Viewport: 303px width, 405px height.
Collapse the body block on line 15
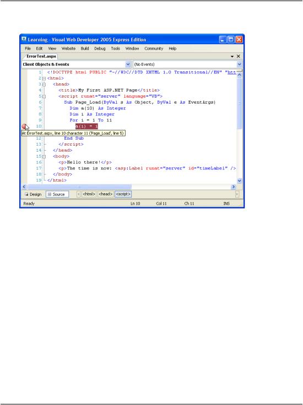pyautogui.click(x=44, y=157)
